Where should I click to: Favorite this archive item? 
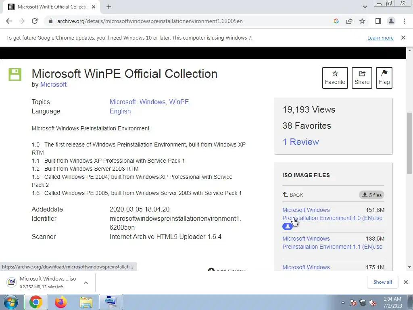(x=335, y=78)
